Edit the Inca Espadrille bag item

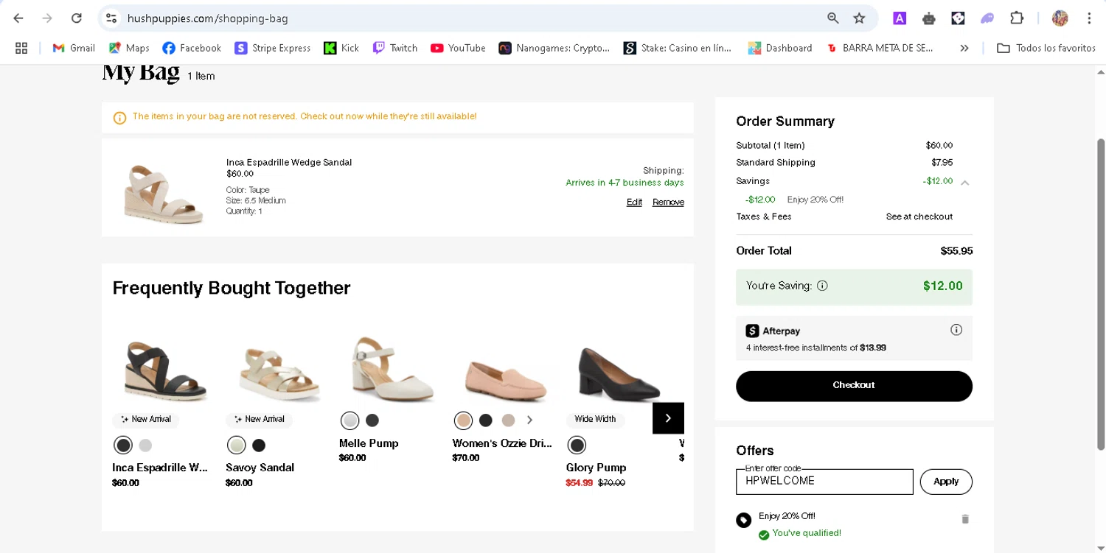click(634, 202)
